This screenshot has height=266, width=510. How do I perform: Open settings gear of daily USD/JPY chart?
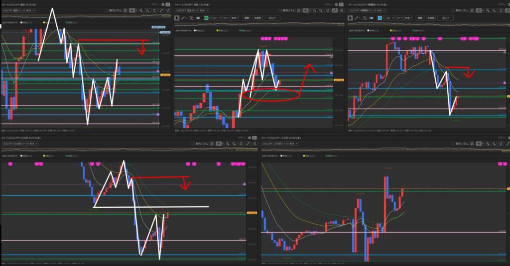(x=336, y=4)
